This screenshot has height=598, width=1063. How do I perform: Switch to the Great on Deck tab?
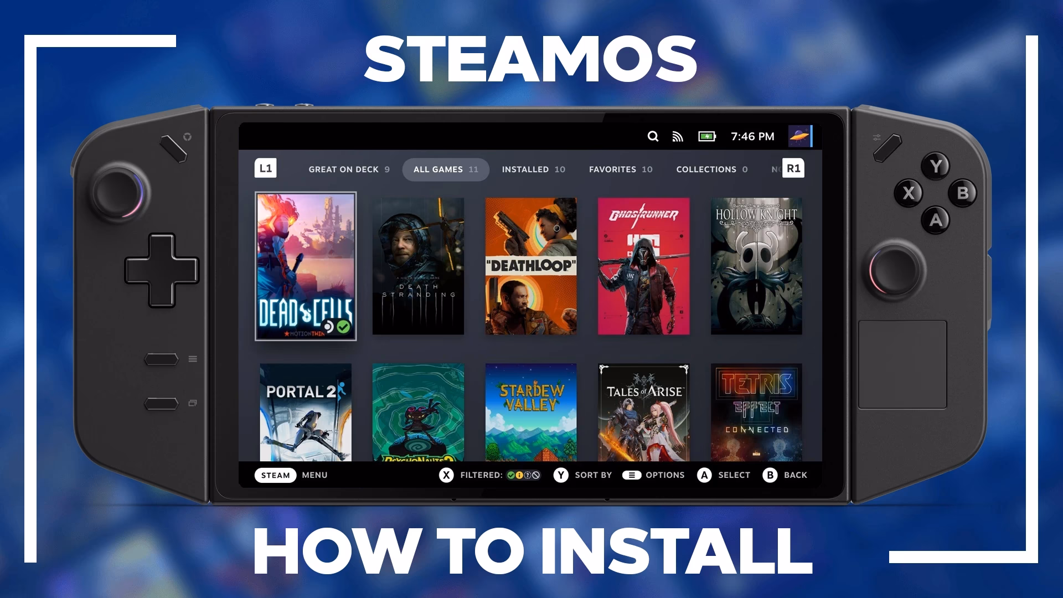click(349, 169)
